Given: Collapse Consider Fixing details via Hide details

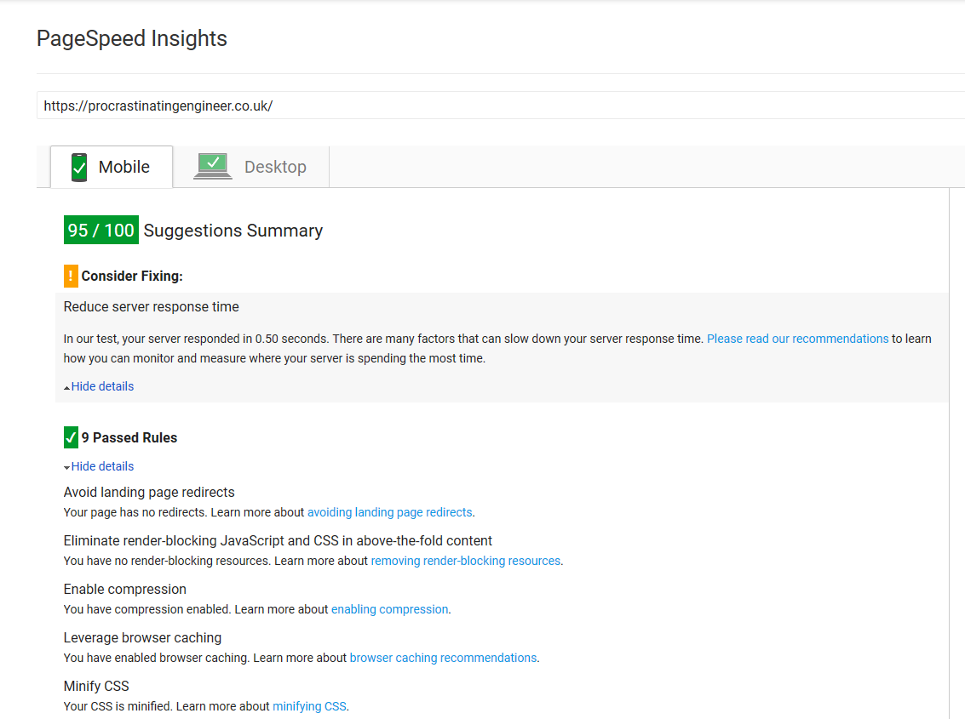Looking at the screenshot, I should click(x=102, y=386).
